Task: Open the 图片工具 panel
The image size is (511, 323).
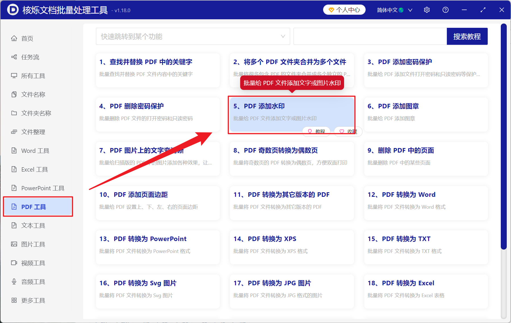Action: (33, 244)
